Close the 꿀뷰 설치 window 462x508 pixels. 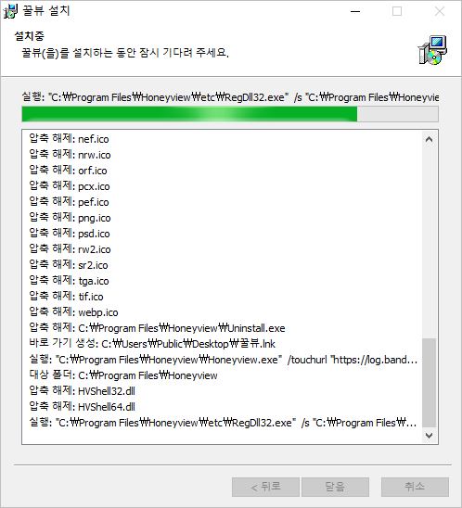[x=440, y=11]
